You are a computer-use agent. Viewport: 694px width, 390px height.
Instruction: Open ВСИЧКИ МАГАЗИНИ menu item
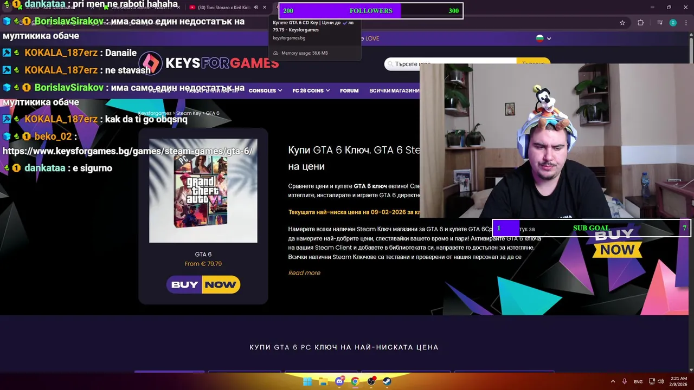coord(394,90)
